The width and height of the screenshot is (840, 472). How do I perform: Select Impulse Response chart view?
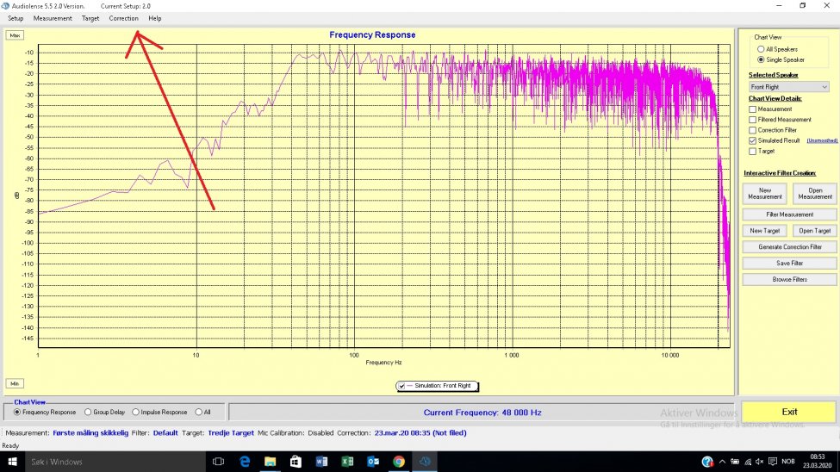[x=135, y=413]
